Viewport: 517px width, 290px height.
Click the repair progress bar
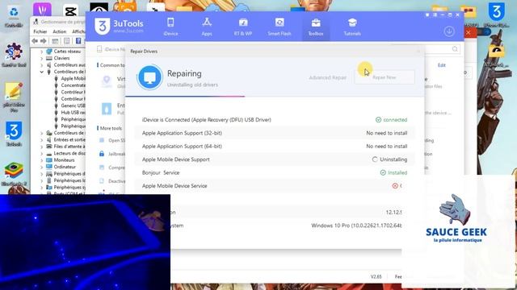[x=275, y=97]
